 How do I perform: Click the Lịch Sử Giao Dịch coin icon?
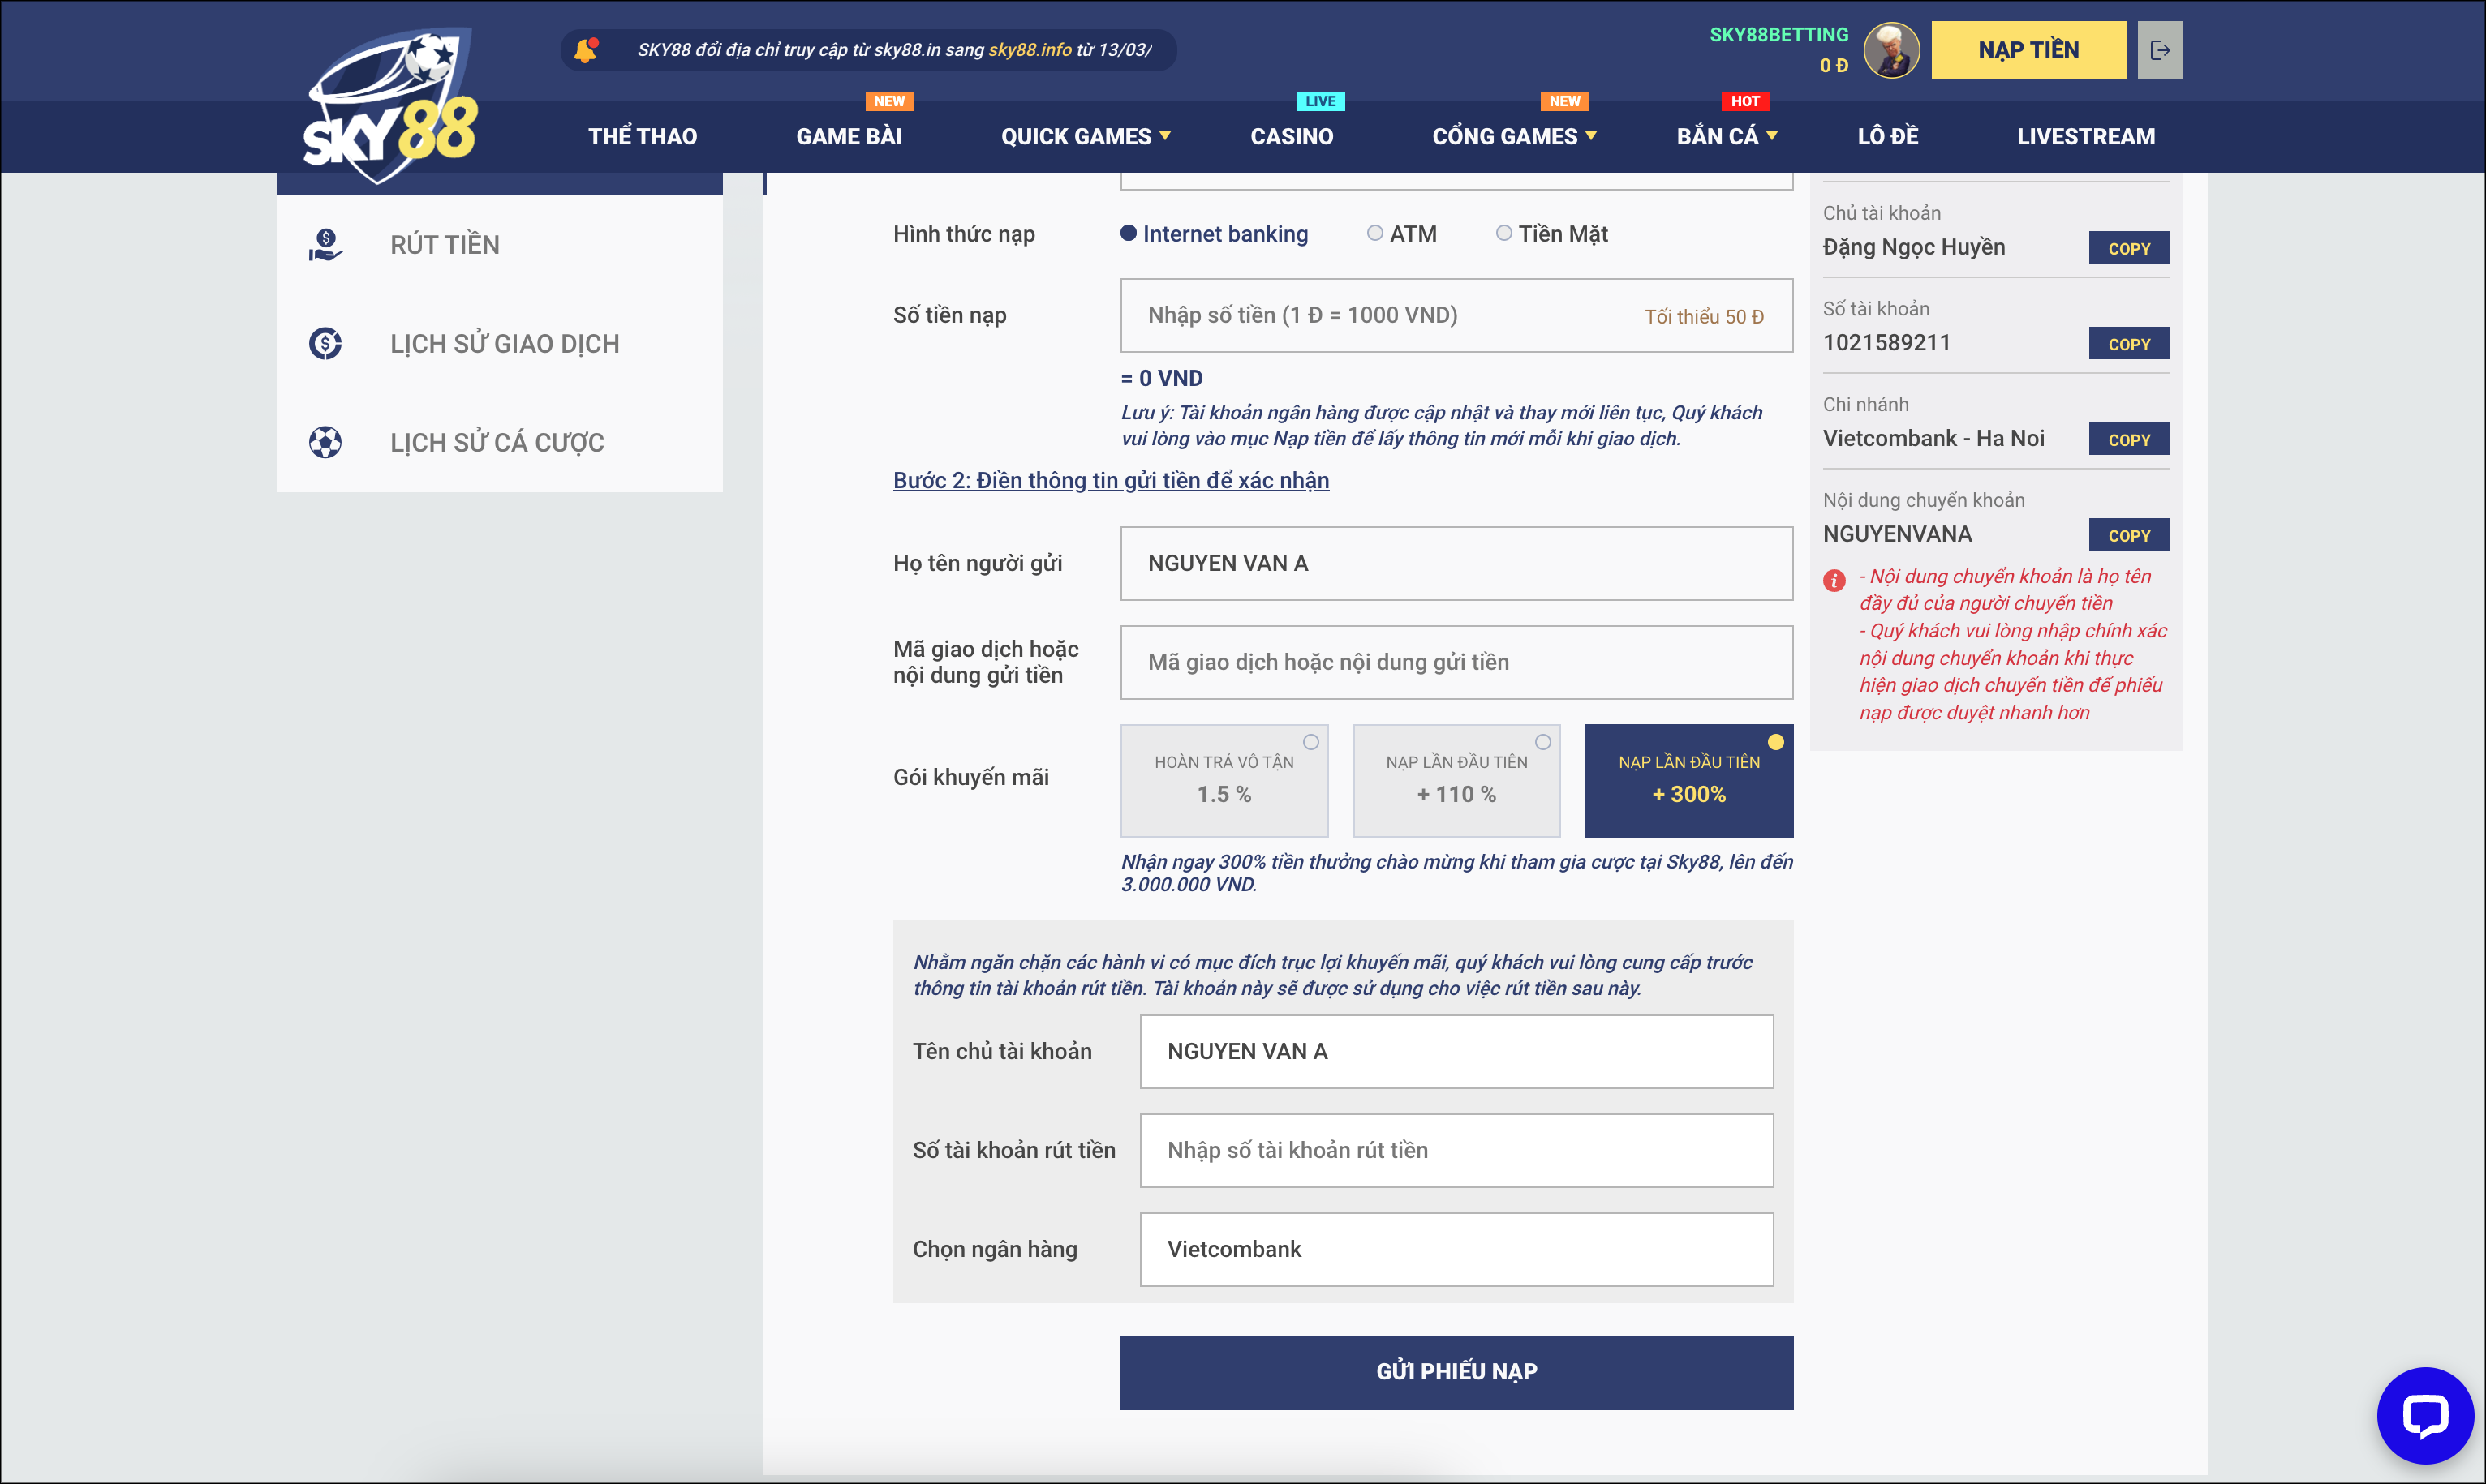(x=325, y=344)
